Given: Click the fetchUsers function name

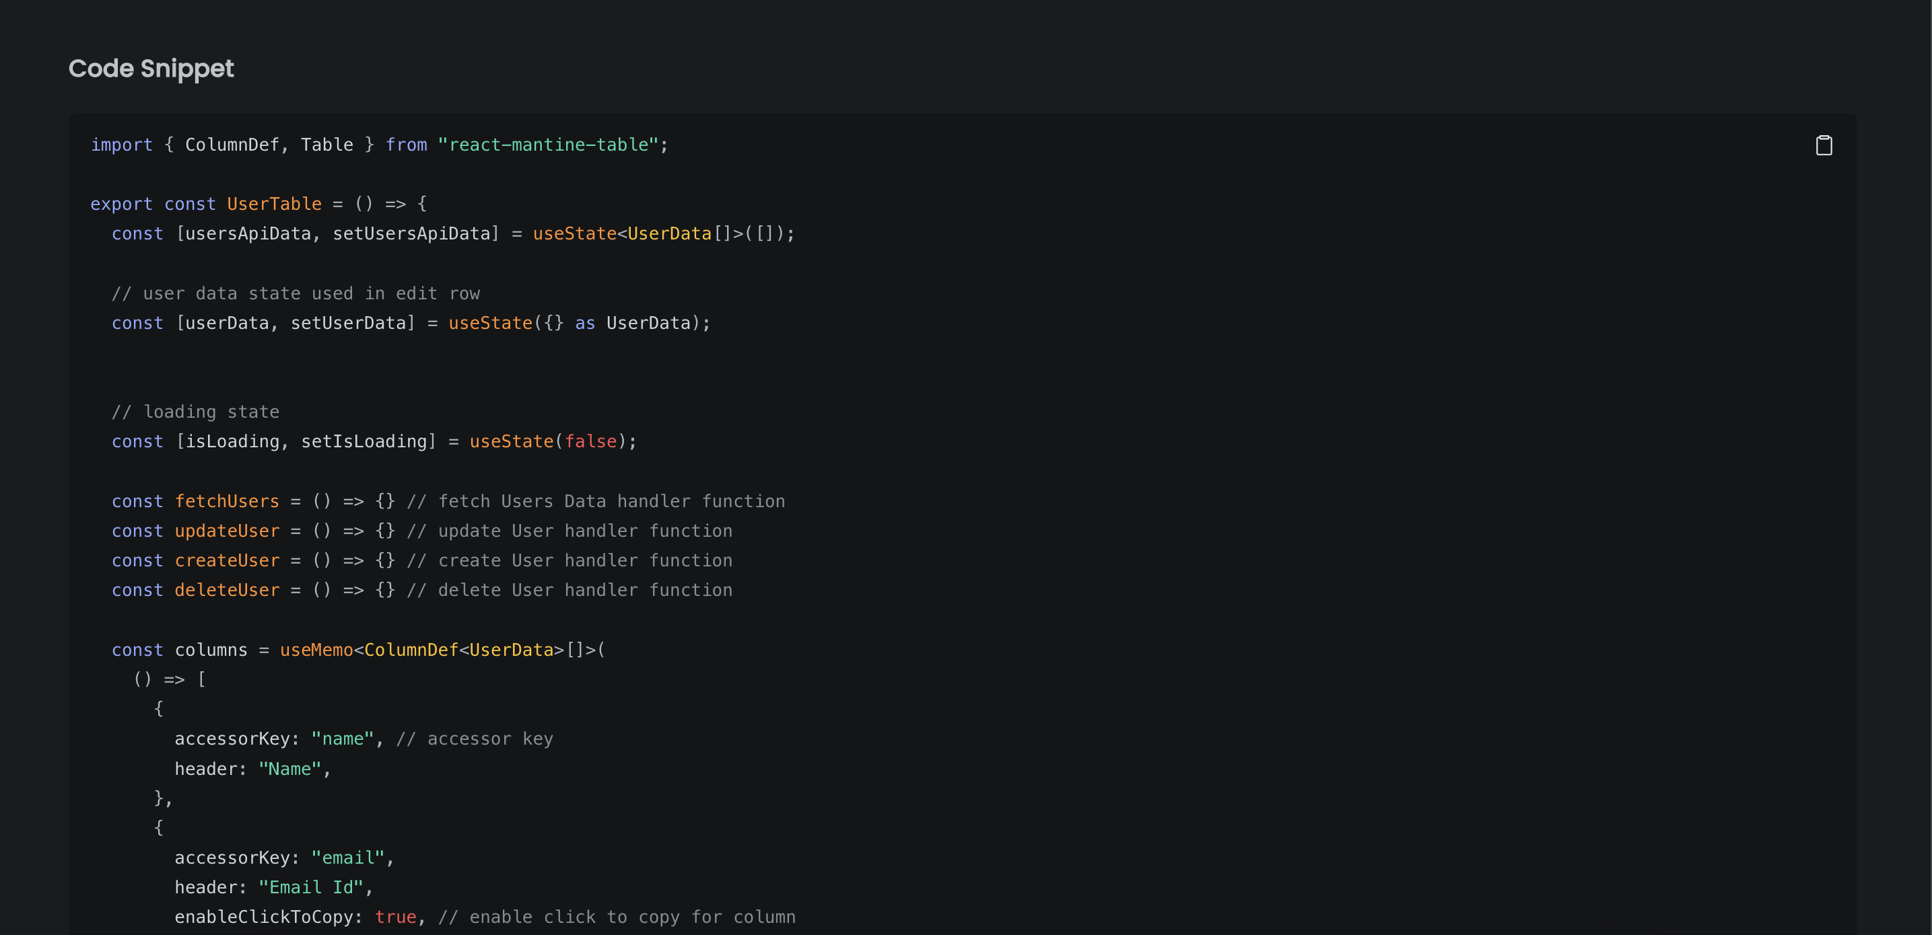Looking at the screenshot, I should tap(226, 501).
